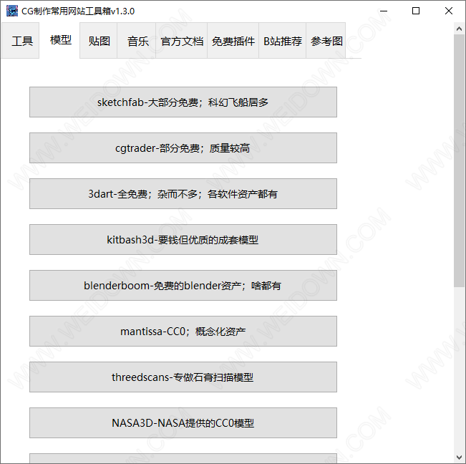Viewport: 466px width, 464px height.
Task: Open the kitbash3d model button
Action: [183, 240]
